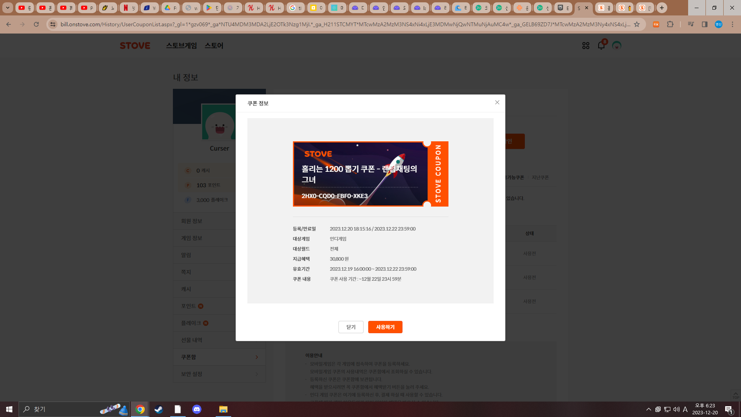The image size is (741, 417).
Task: Open Windows notification center
Action: pos(729,409)
